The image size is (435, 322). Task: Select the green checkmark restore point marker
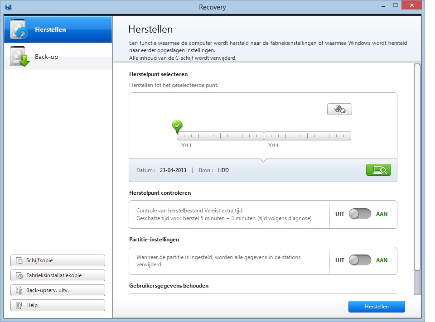pyautogui.click(x=177, y=126)
